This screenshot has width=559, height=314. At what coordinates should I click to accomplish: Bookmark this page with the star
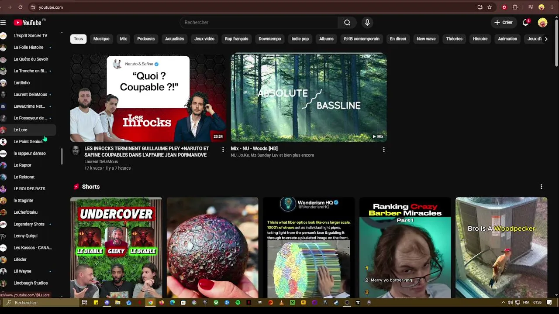490,7
